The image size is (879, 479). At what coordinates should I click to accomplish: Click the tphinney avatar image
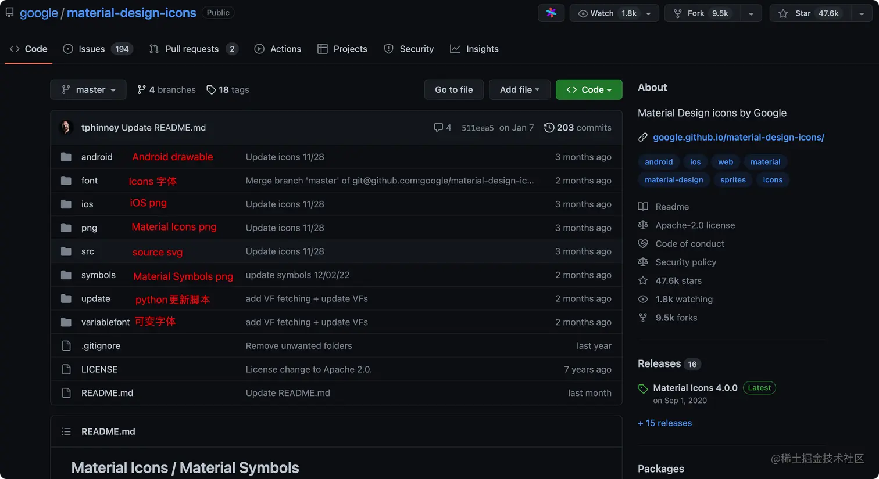[66, 127]
